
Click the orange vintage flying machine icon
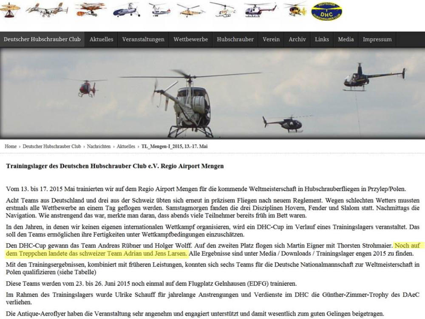(x=90, y=9)
